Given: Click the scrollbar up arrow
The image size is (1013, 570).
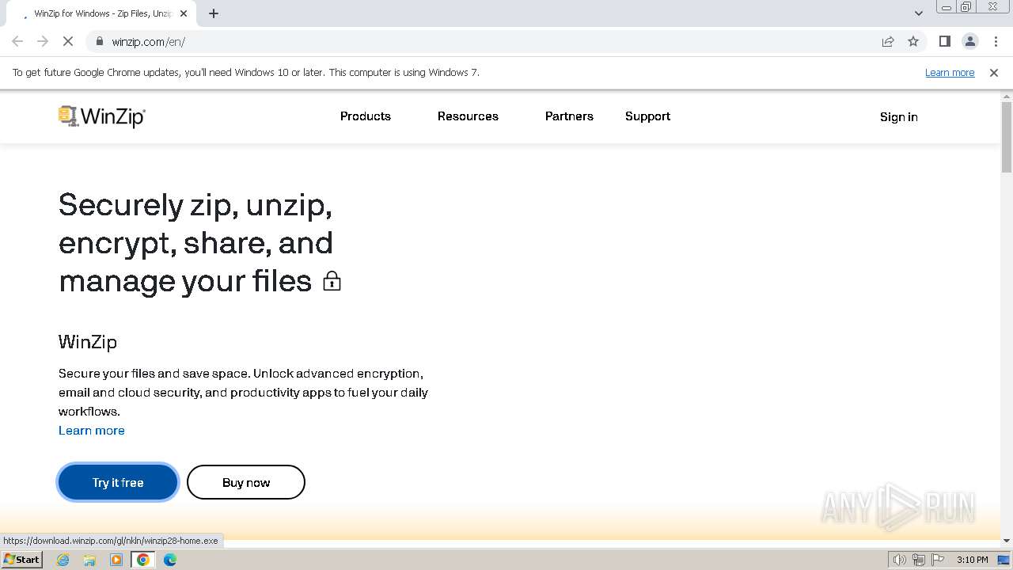Looking at the screenshot, I should [x=1007, y=96].
